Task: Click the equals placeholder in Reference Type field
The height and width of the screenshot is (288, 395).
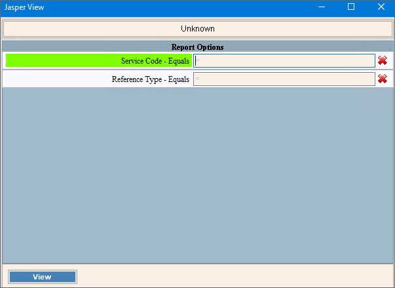Action: click(197, 79)
